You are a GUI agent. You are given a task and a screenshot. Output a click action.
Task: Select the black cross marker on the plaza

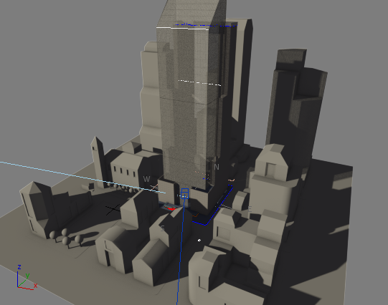click(113, 210)
